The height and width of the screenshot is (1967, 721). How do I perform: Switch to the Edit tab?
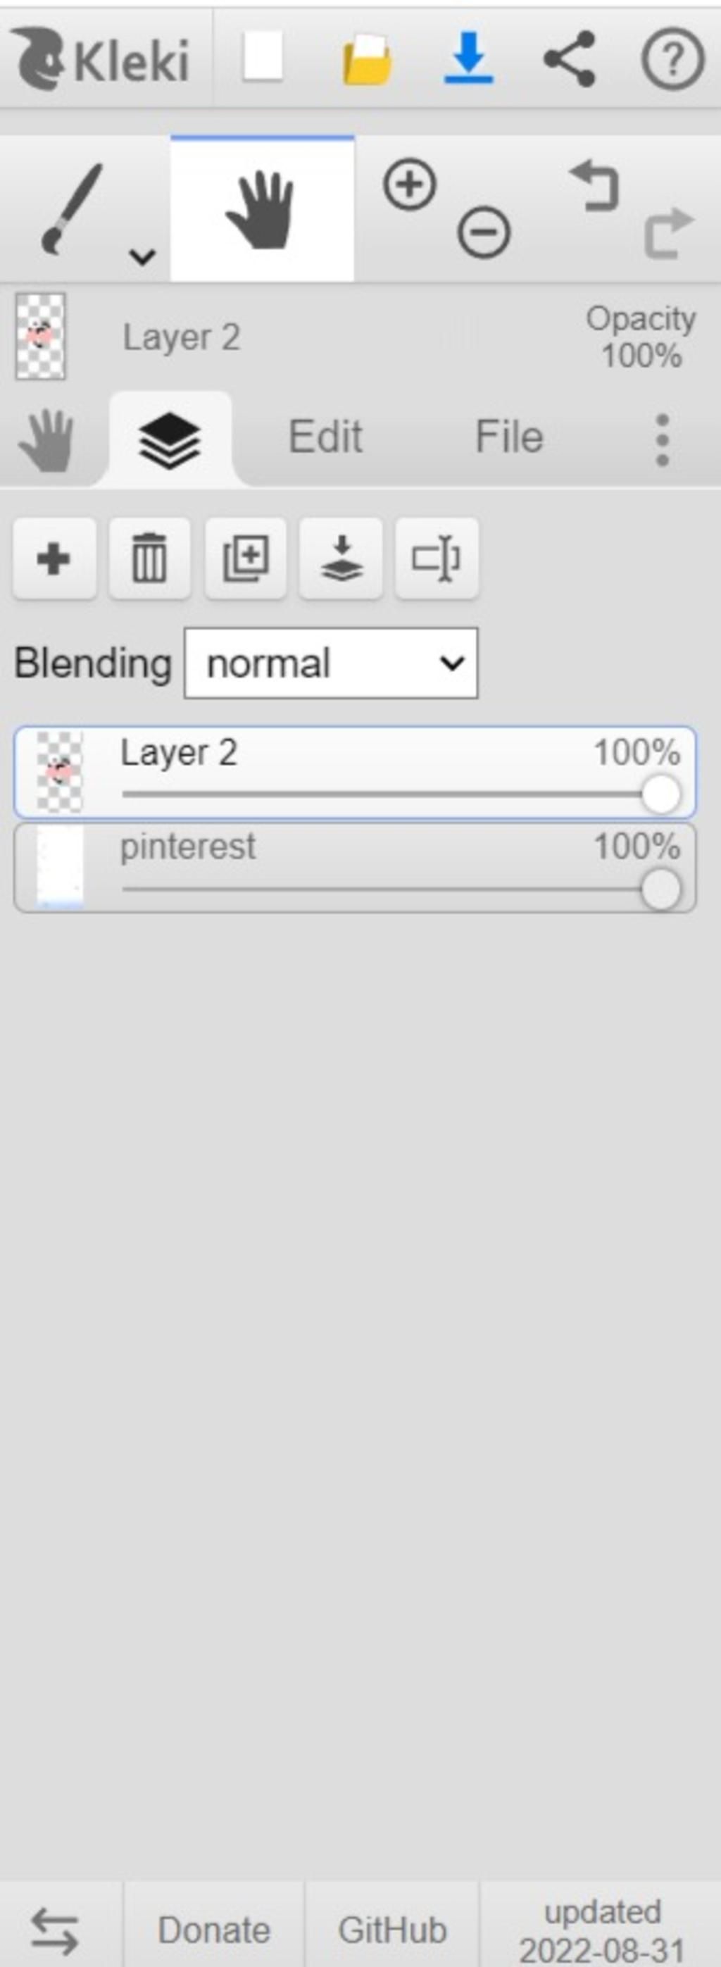tap(325, 437)
